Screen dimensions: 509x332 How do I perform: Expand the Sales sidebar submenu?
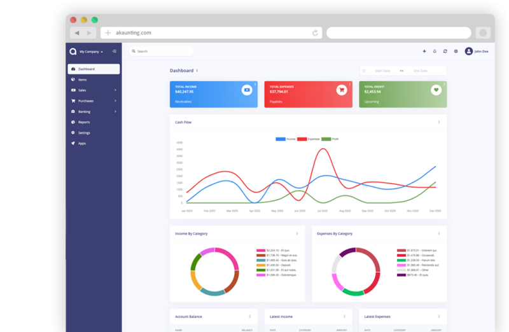point(94,90)
